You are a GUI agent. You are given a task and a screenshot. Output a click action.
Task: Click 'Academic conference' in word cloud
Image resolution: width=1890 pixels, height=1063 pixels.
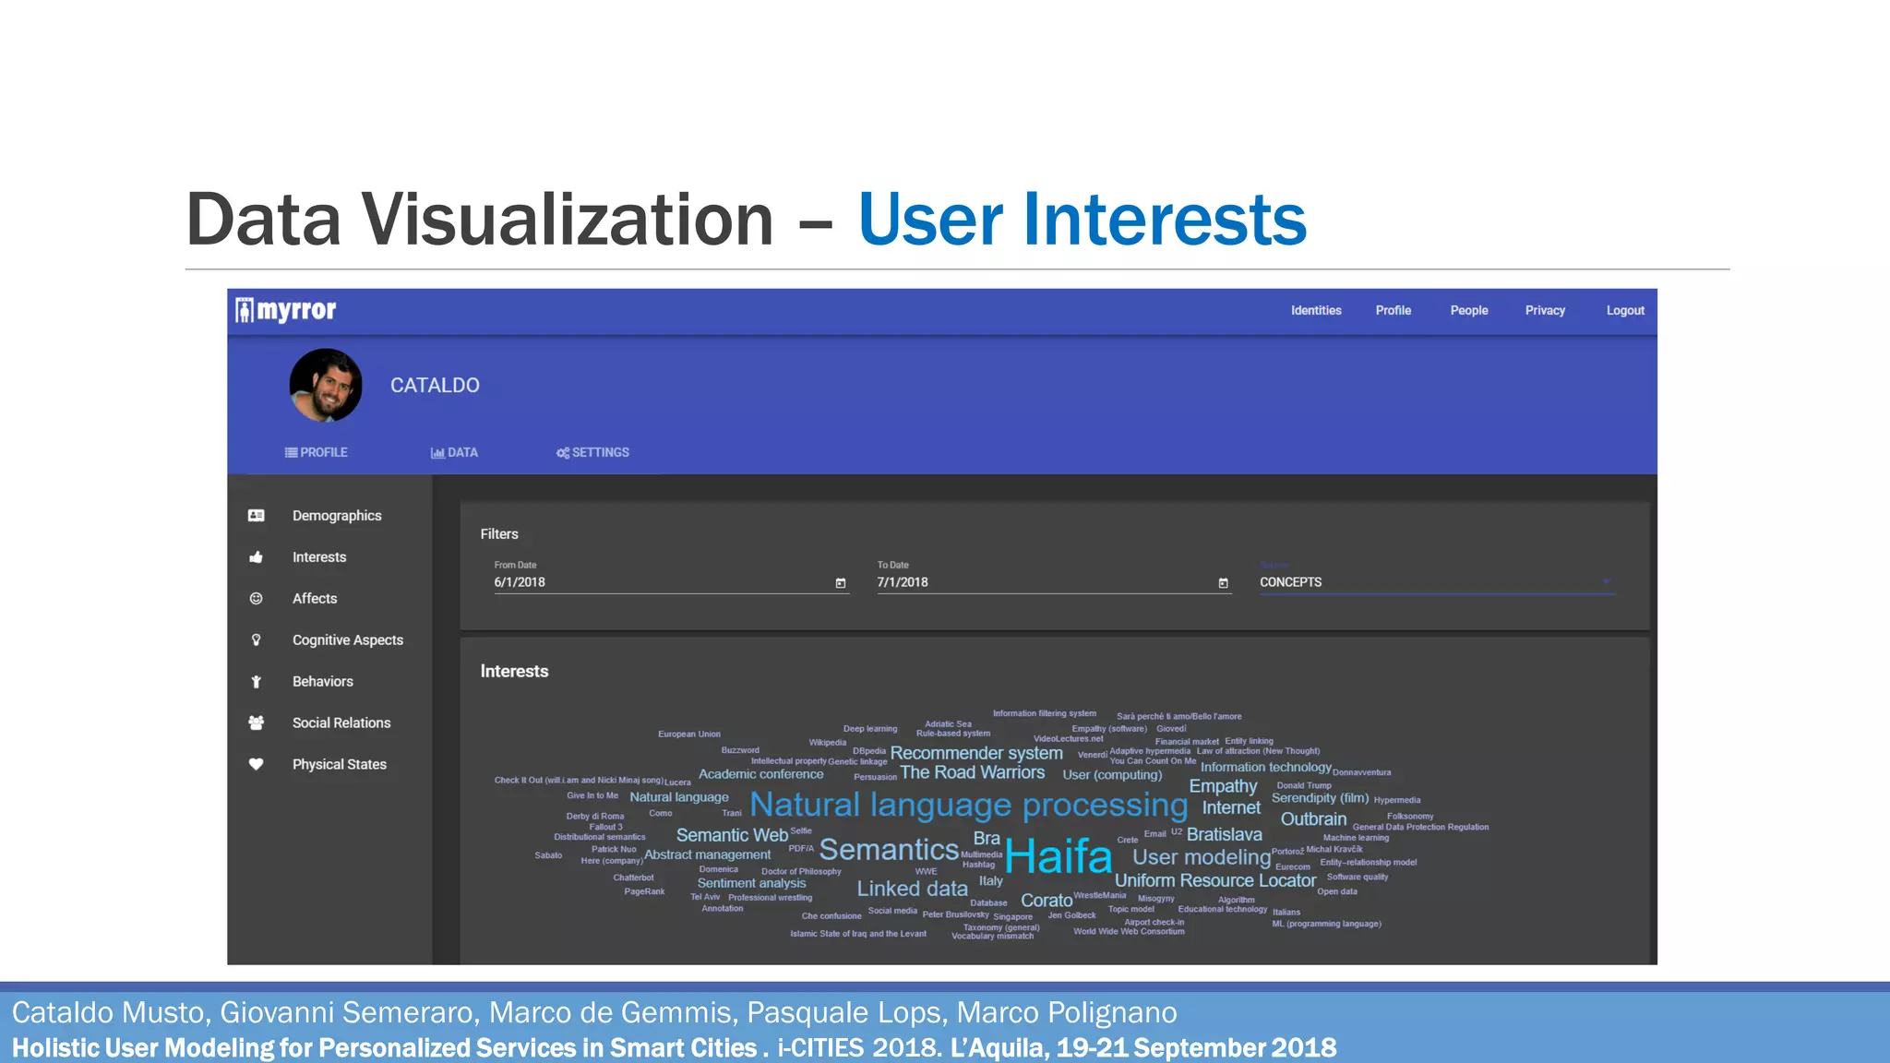760,774
